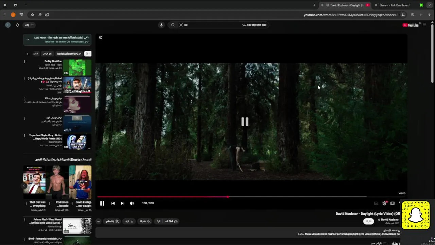This screenshot has height=245, width=435.
Task: Like the video with the thumbs-up button
Action: [172, 221]
